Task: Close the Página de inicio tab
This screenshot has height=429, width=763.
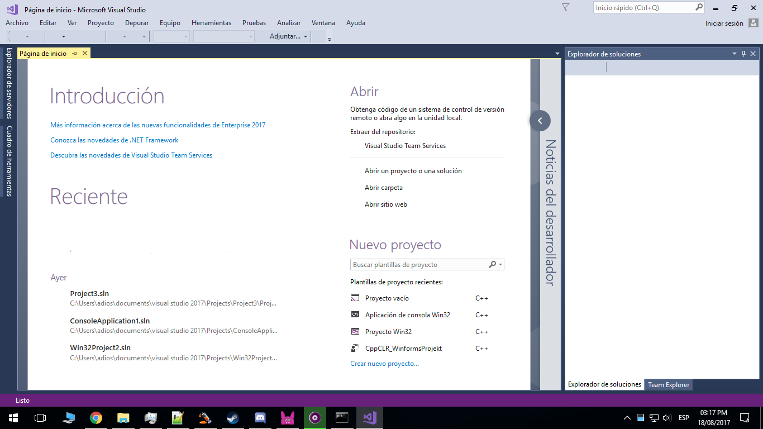Action: pyautogui.click(x=85, y=54)
